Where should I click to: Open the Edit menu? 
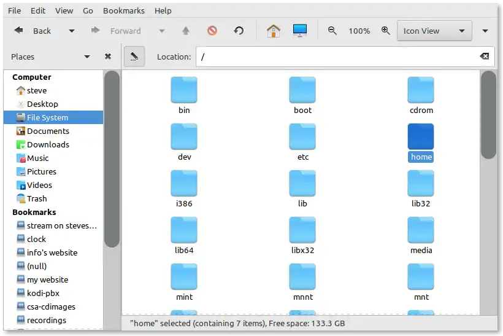tap(38, 10)
